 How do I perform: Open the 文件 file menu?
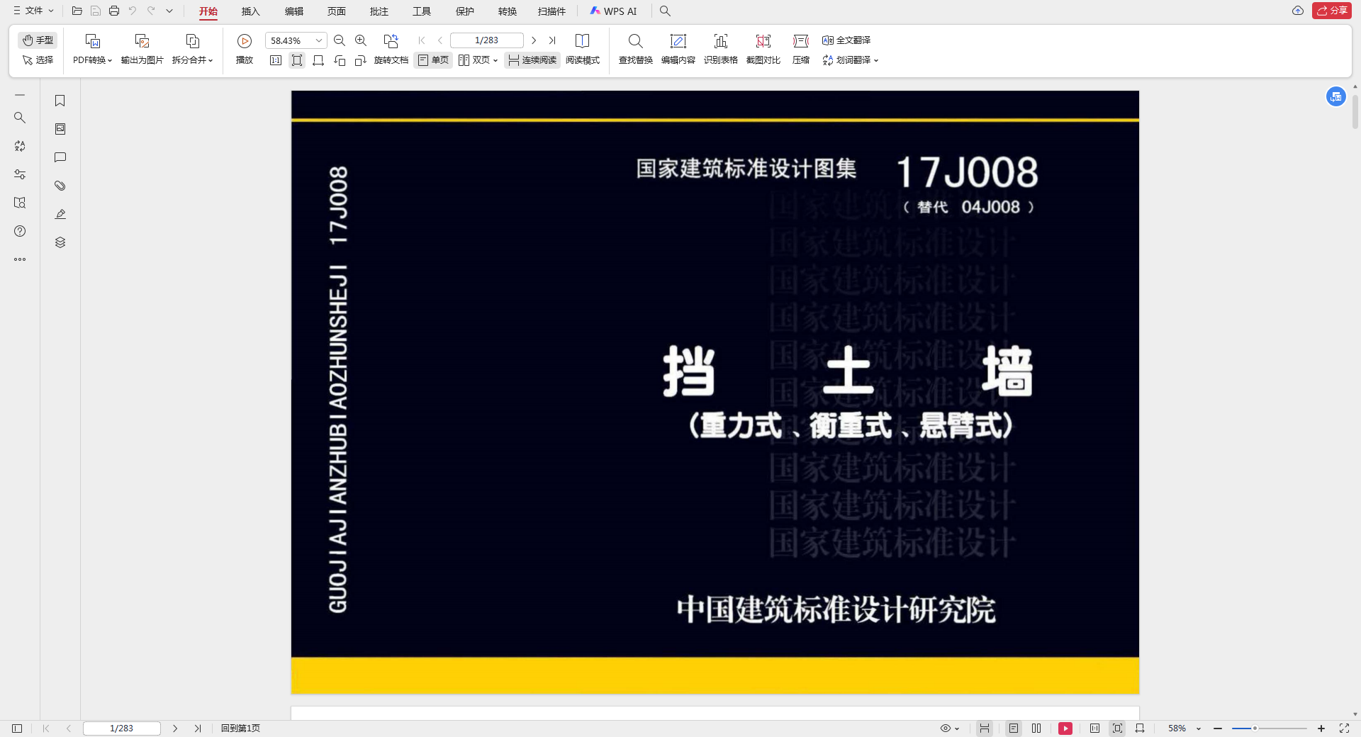pos(33,11)
